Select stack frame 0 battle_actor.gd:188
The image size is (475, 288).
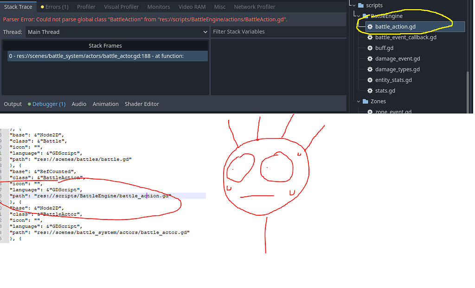point(108,56)
